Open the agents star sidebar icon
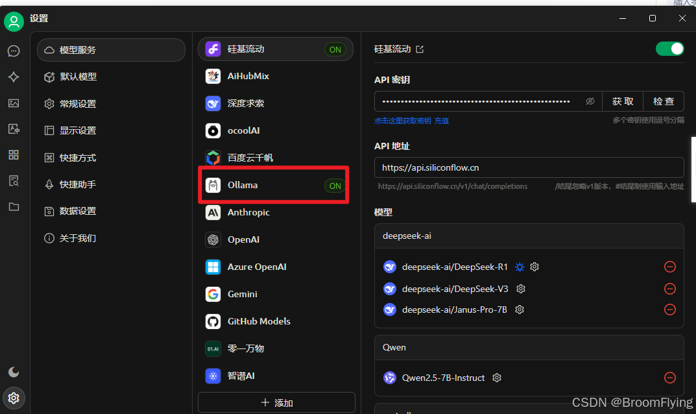This screenshot has height=414, width=696. click(14, 77)
